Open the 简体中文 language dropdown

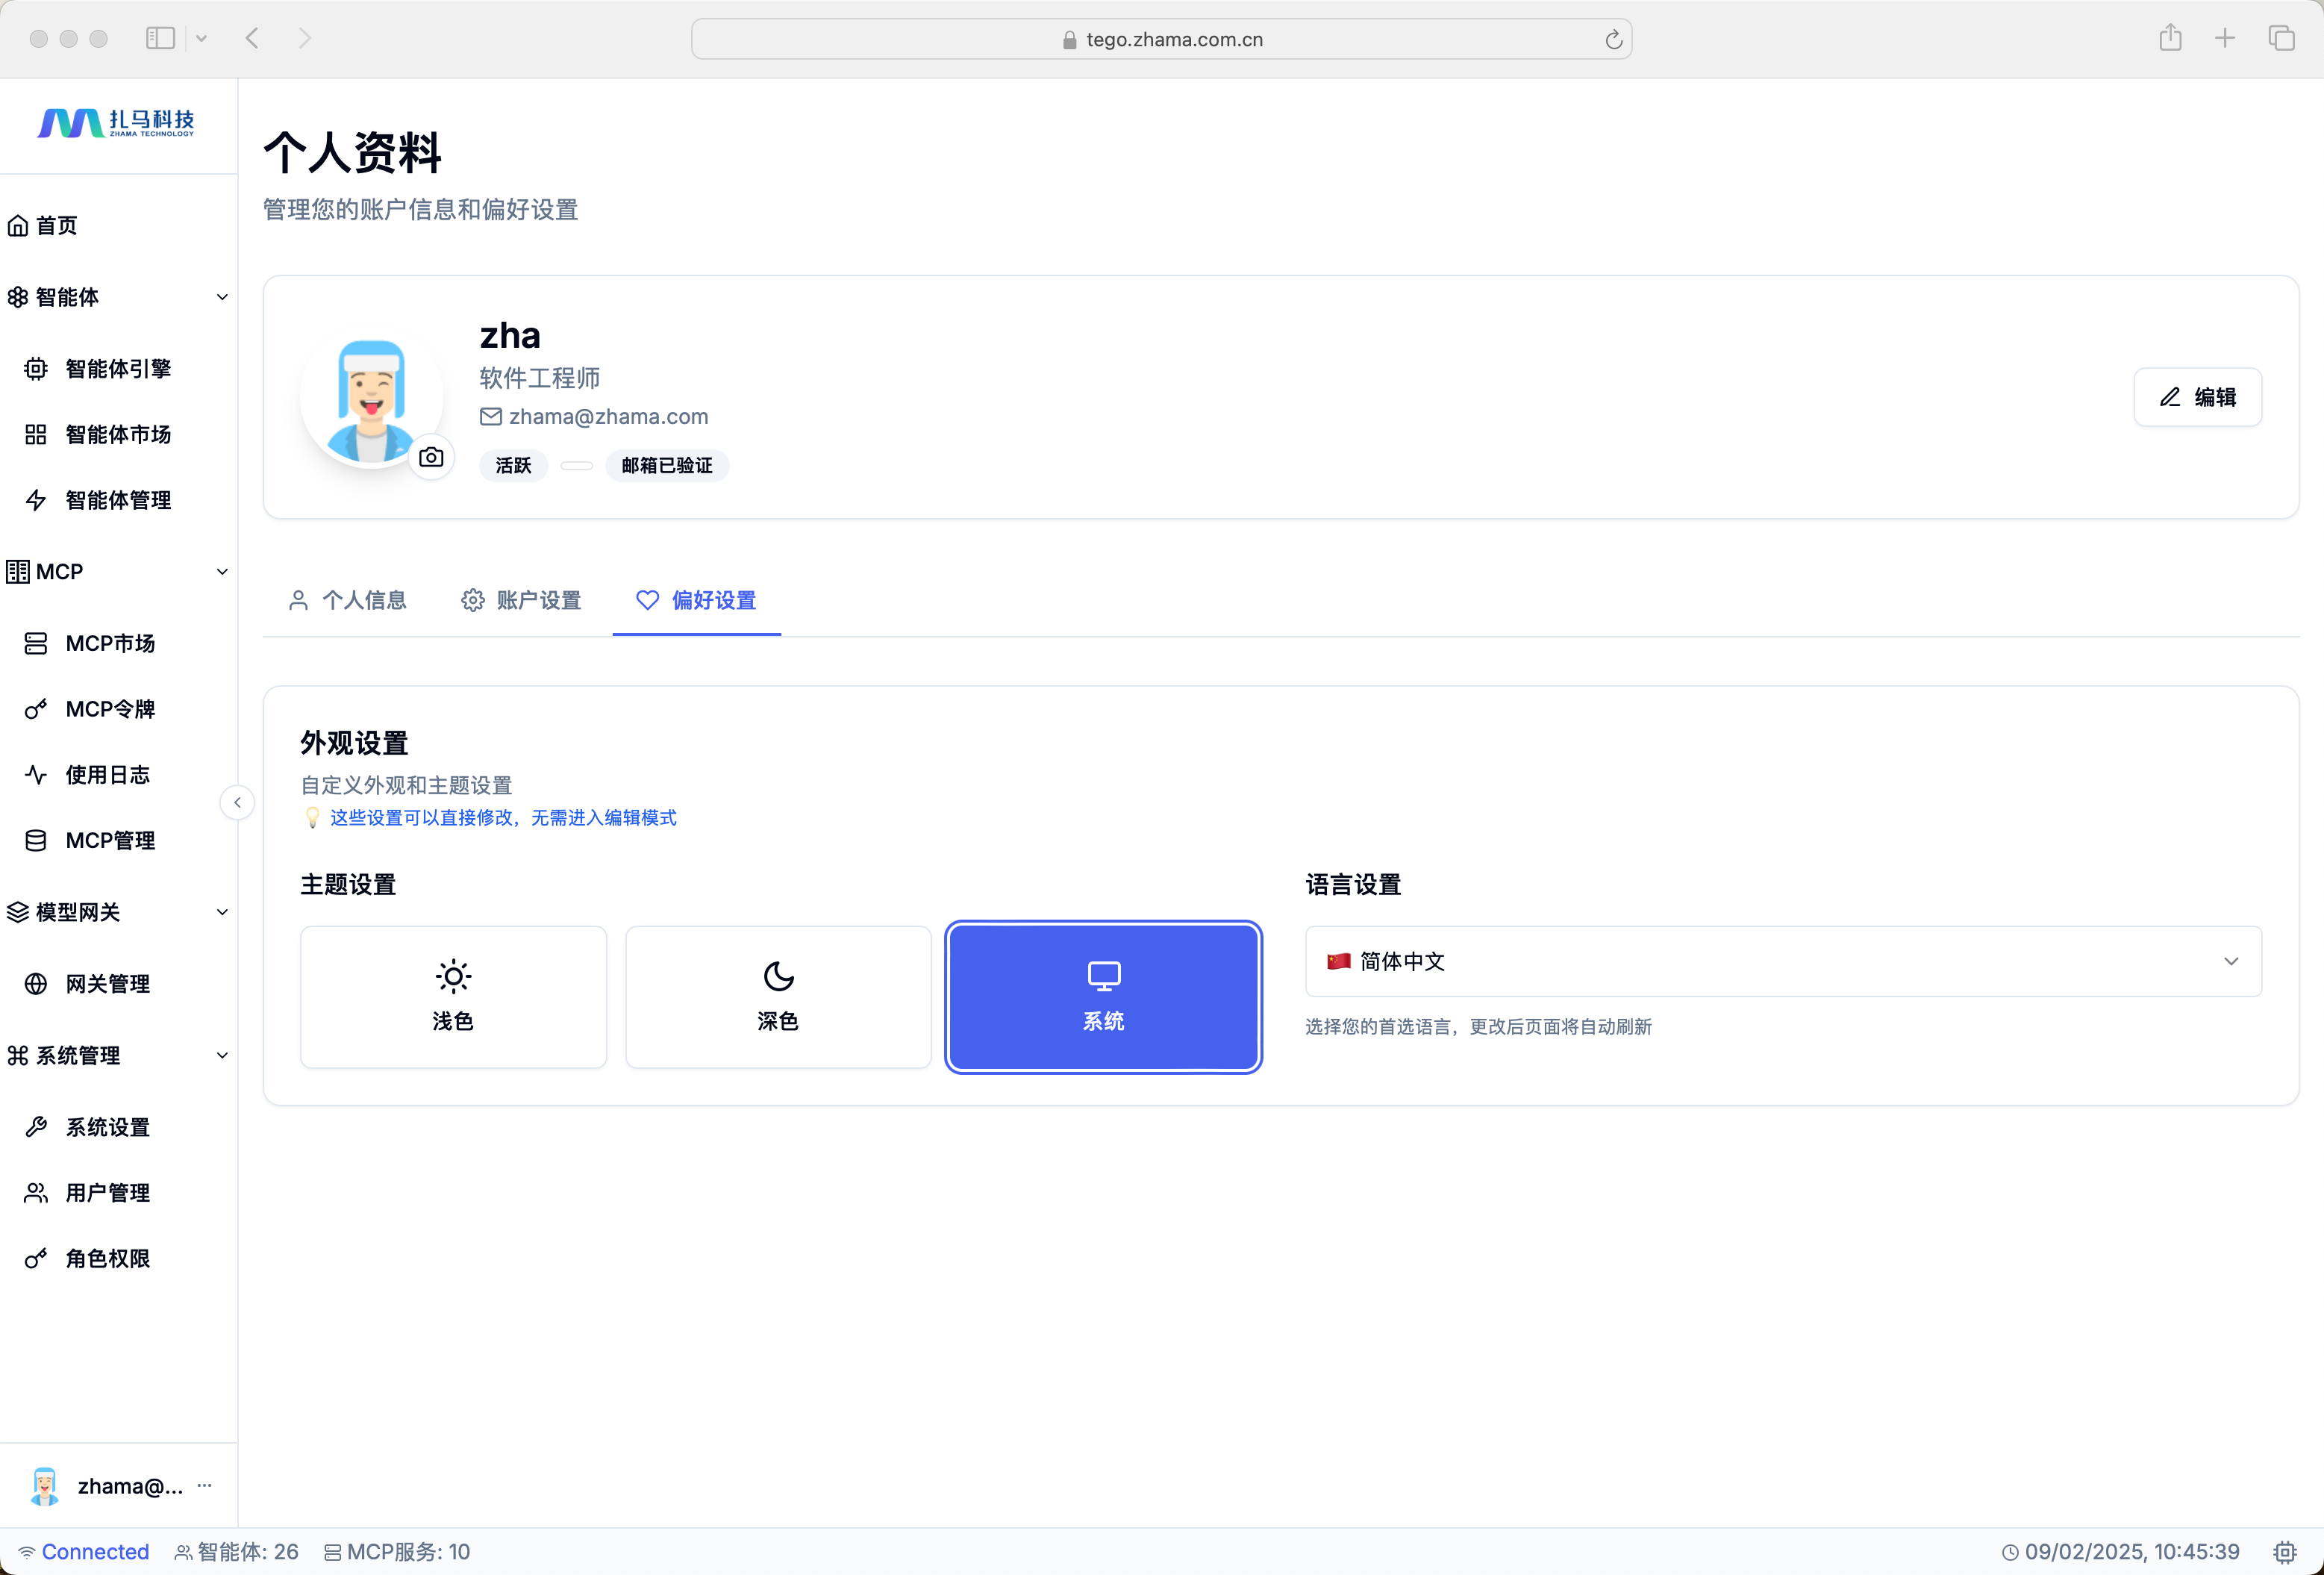pos(1782,961)
